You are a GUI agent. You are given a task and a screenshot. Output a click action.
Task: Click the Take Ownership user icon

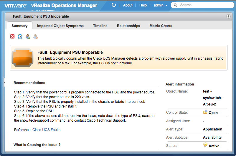pyautogui.click(x=28, y=36)
